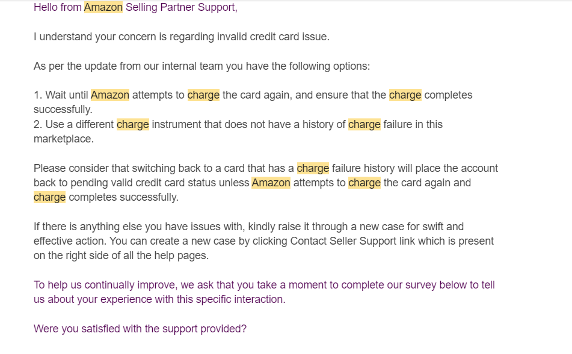Click highlighted charge before 'failure in this marketplace'
The height and width of the screenshot is (354, 572).
pyautogui.click(x=364, y=124)
